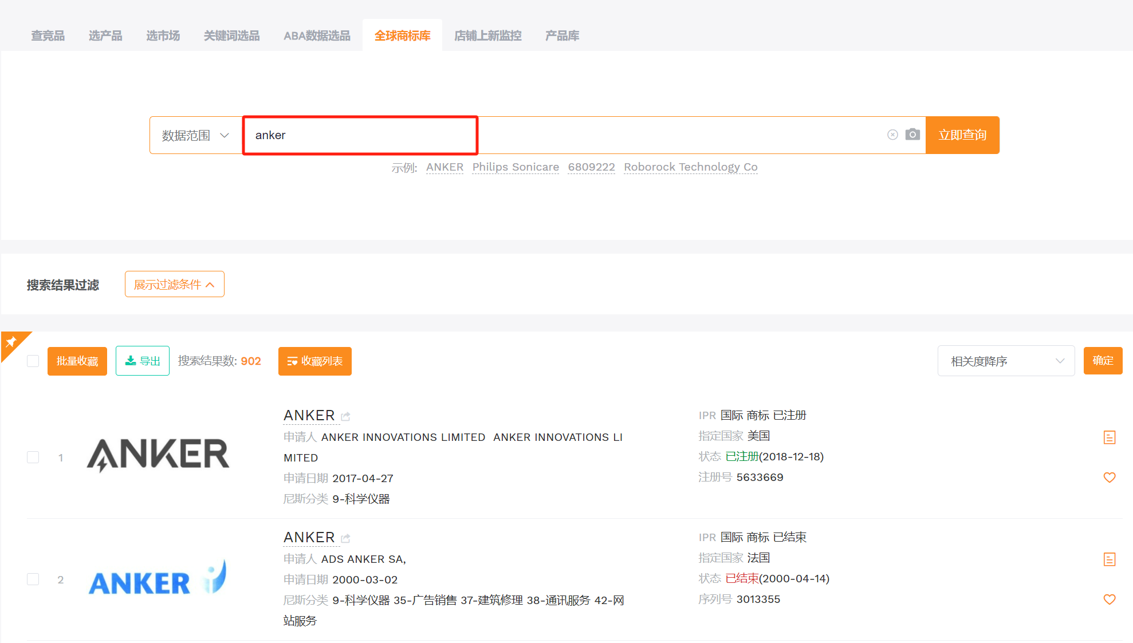The image size is (1133, 643).
Task: Confirm sorting with 确定 button
Action: [1103, 361]
